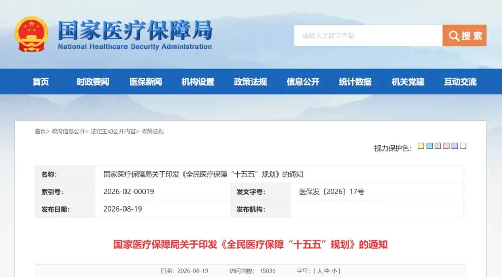Click the 索引号 label cell
Image resolution: width=502 pixels, height=277 pixels.
tap(65, 192)
